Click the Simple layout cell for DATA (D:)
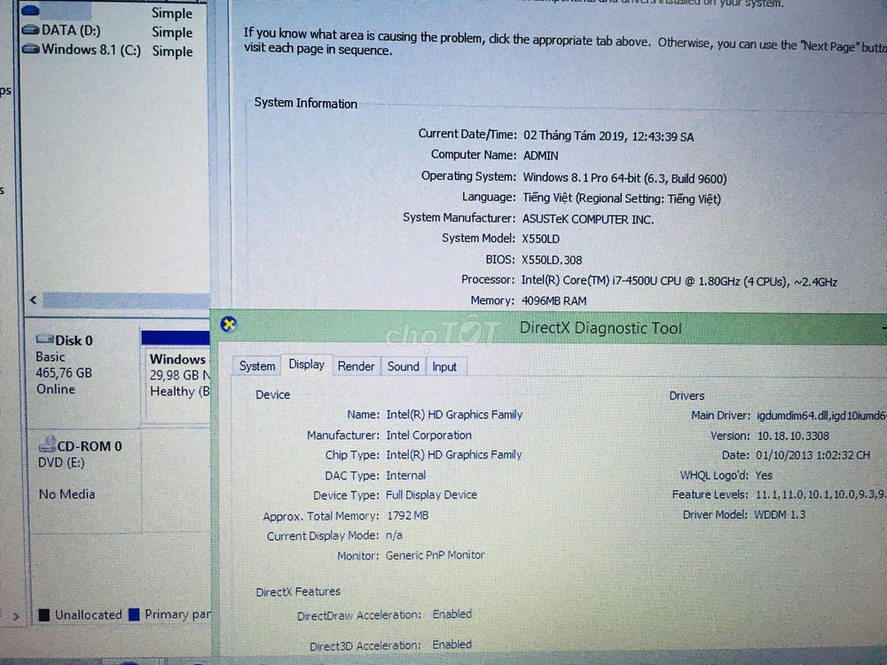 coord(172,32)
